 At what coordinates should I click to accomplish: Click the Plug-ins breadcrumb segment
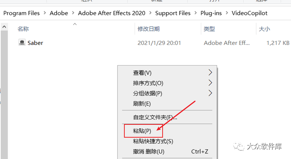[x=211, y=13]
